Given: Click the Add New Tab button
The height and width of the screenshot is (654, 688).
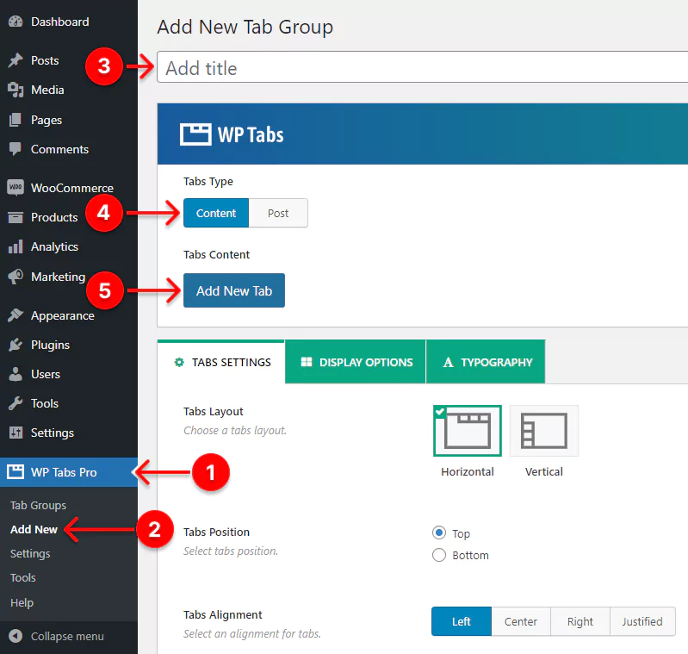Looking at the screenshot, I should pyautogui.click(x=234, y=290).
